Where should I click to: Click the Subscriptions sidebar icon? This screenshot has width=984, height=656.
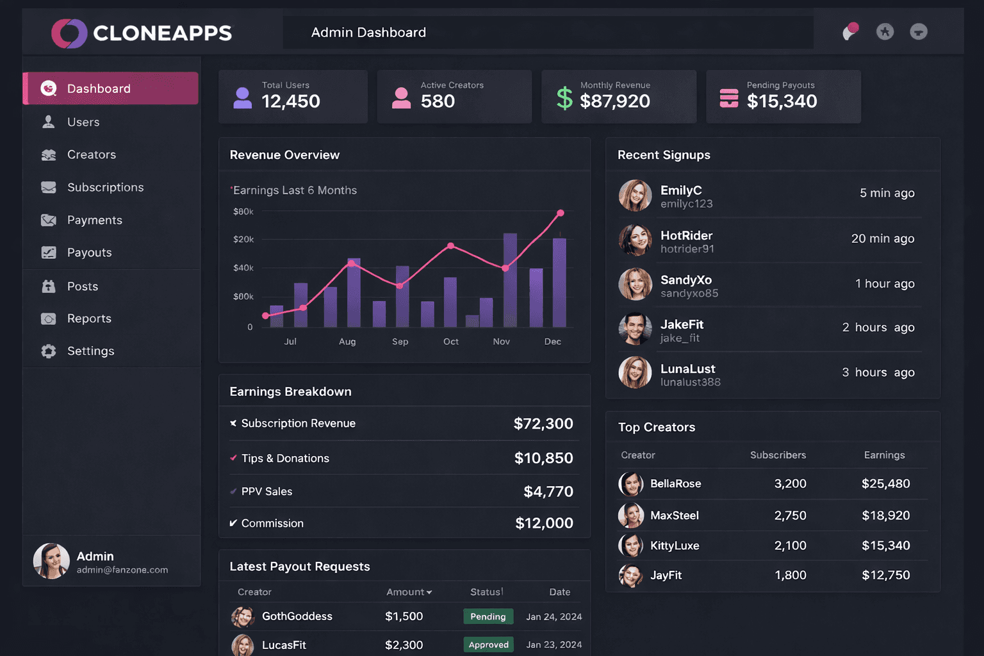[x=49, y=187]
